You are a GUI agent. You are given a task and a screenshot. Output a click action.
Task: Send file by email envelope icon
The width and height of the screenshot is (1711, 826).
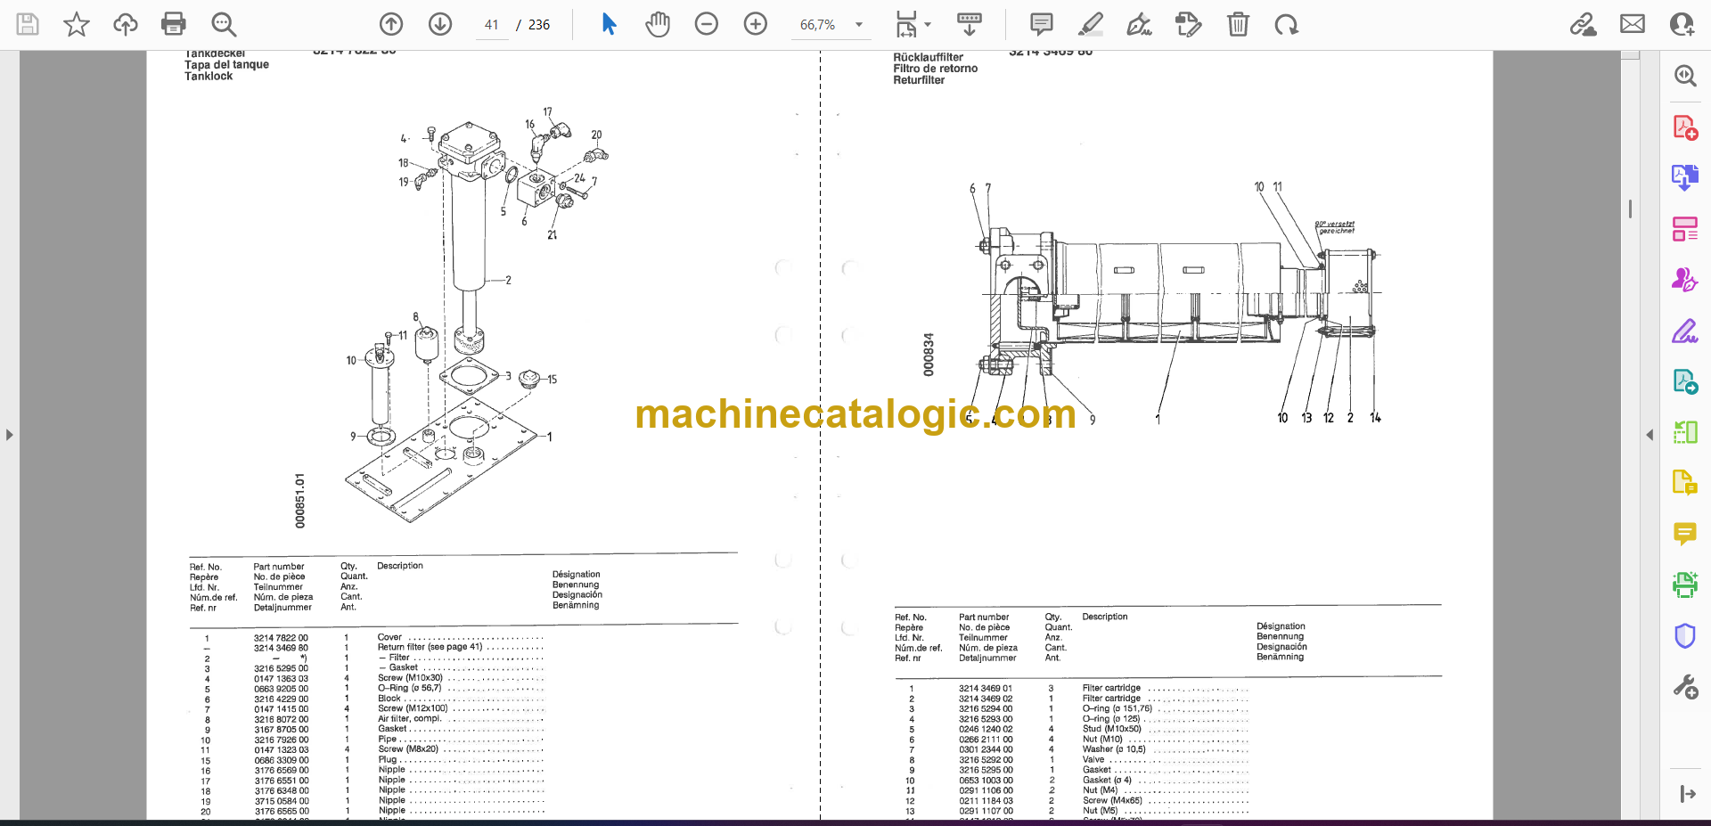[1633, 24]
